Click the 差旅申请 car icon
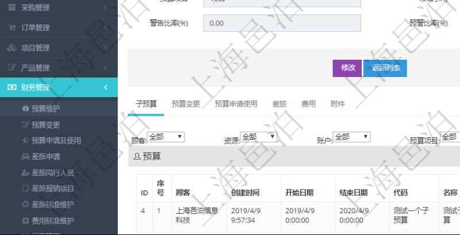The width and height of the screenshot is (460, 235). coord(25,156)
